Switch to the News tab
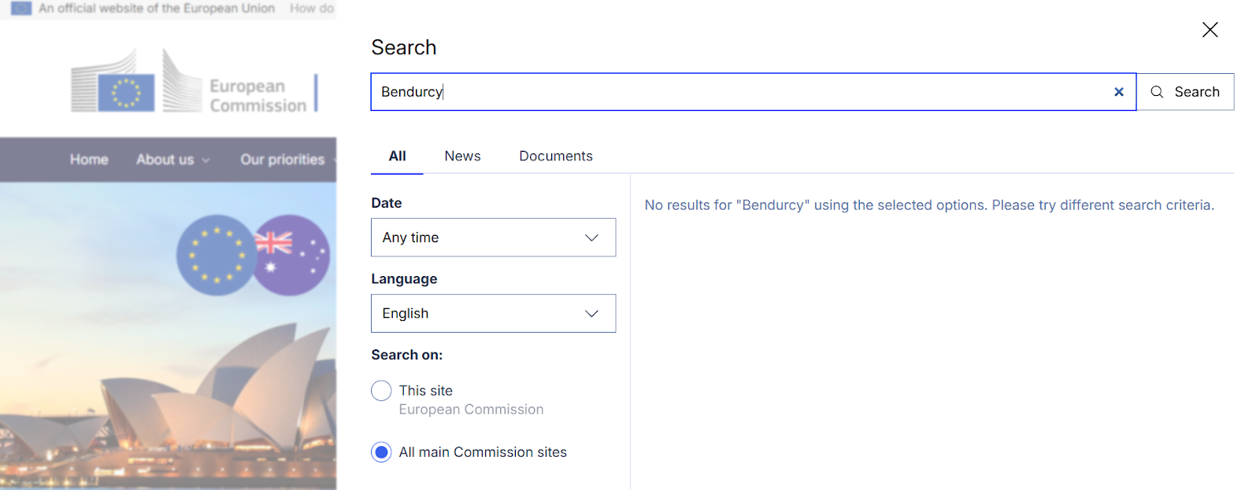 tap(462, 157)
